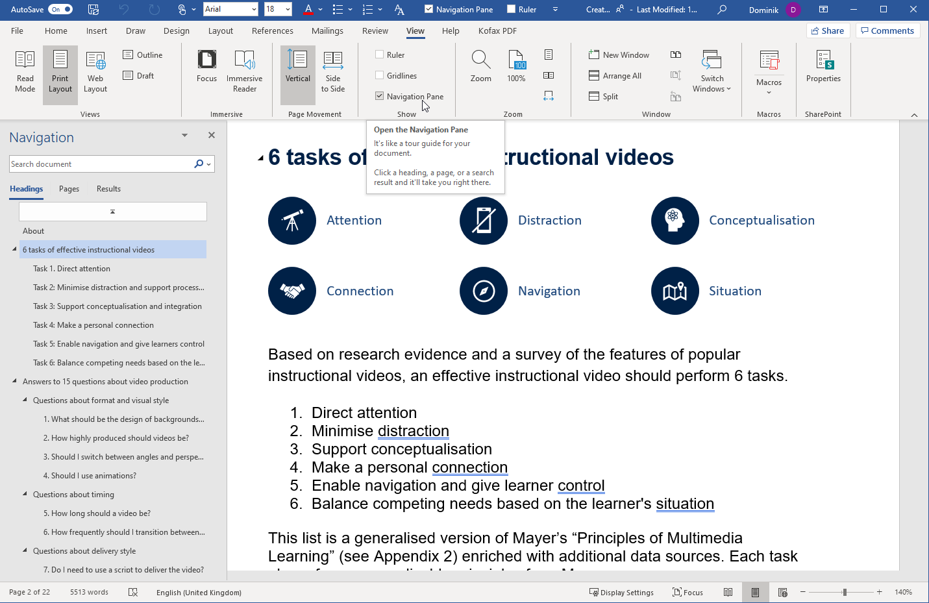Click Arrange All windows
The image size is (929, 603).
[615, 76]
